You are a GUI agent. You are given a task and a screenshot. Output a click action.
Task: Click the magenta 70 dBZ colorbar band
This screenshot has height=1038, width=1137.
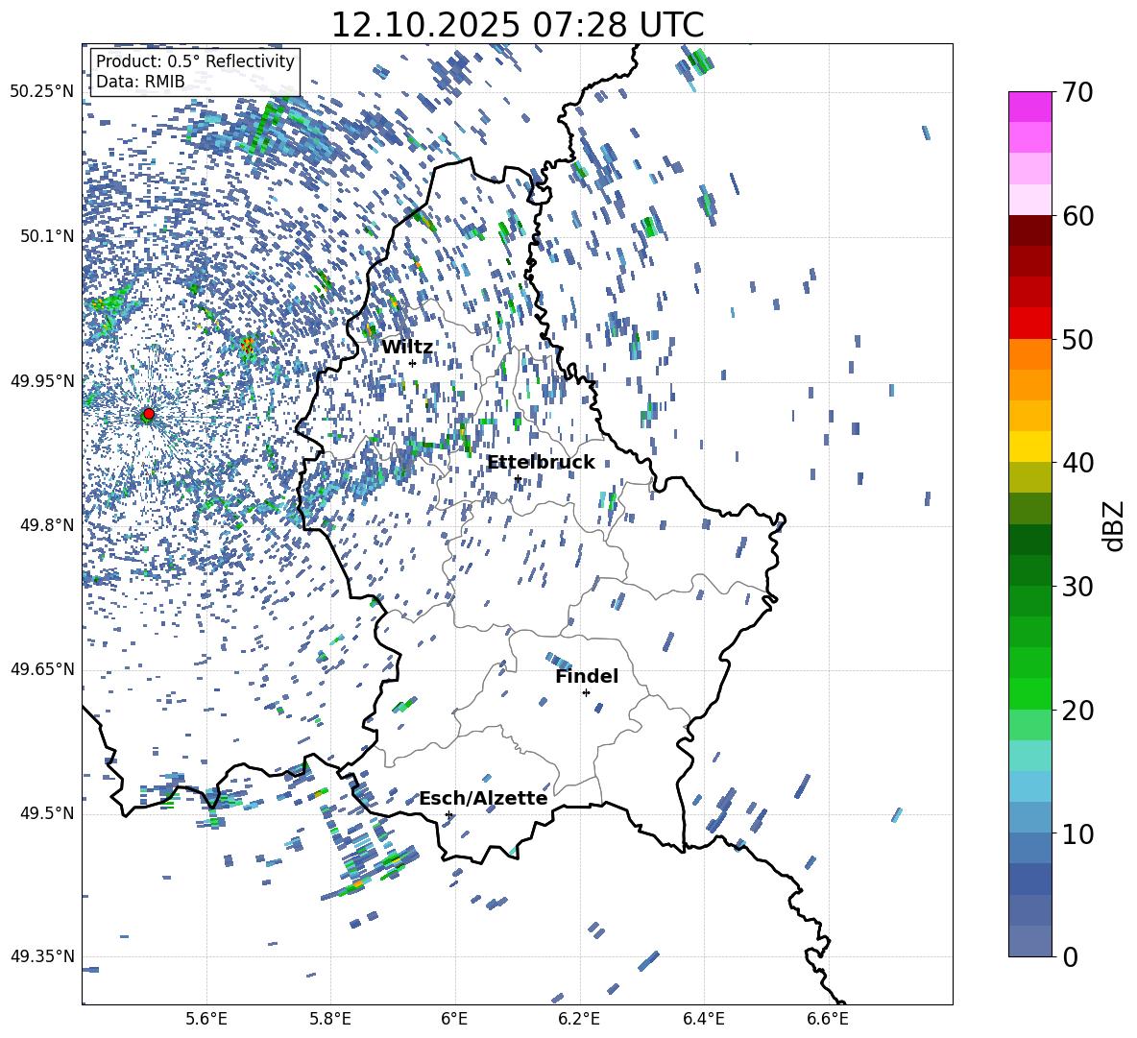pos(1029,107)
